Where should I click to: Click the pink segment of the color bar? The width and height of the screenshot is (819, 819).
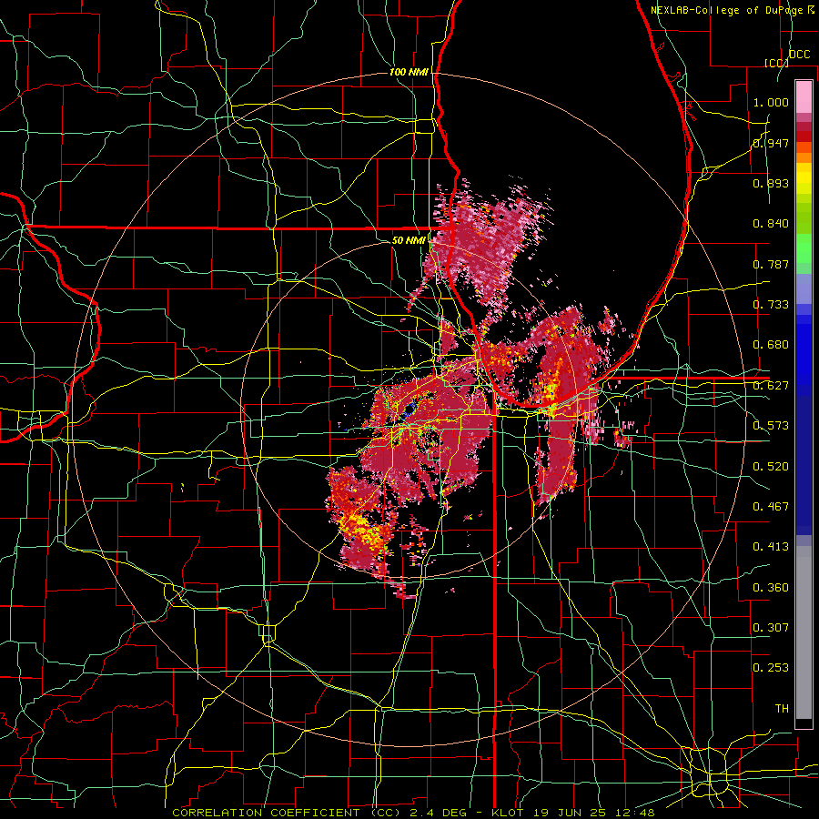(804, 97)
